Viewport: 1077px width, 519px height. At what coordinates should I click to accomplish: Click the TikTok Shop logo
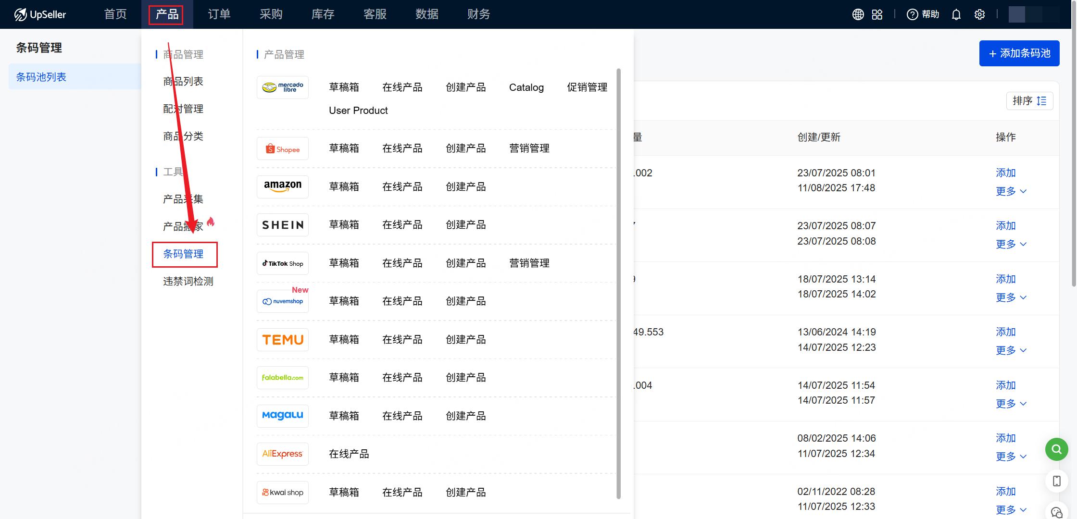283,263
